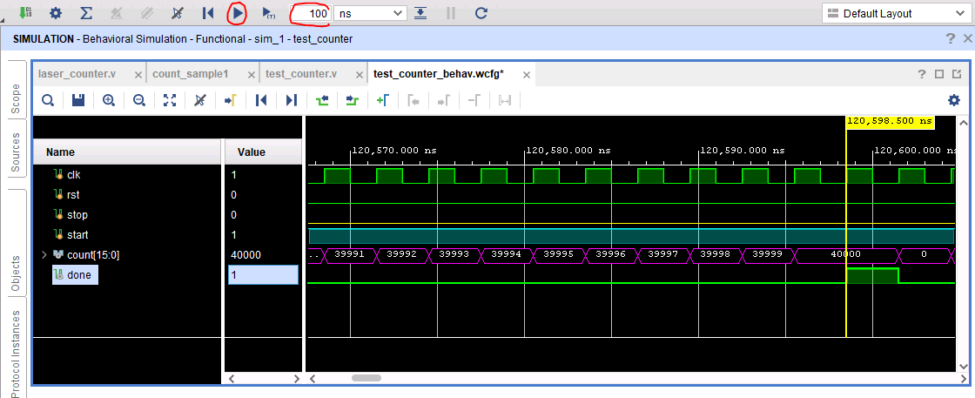Restart the simulation from time zero
This screenshot has width=975, height=398.
click(x=208, y=13)
